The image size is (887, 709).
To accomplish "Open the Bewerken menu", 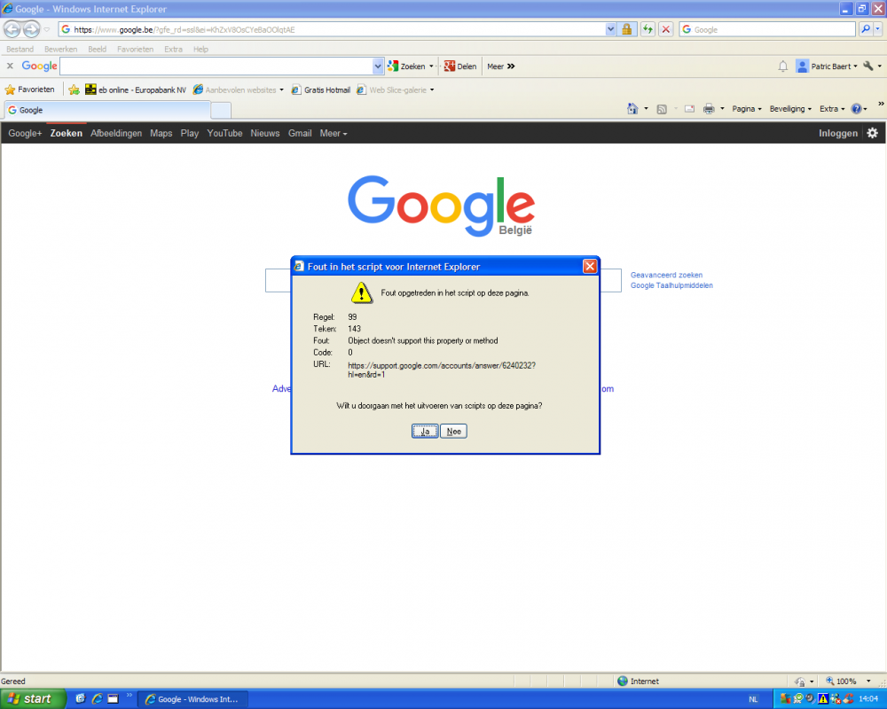I will tap(60, 50).
